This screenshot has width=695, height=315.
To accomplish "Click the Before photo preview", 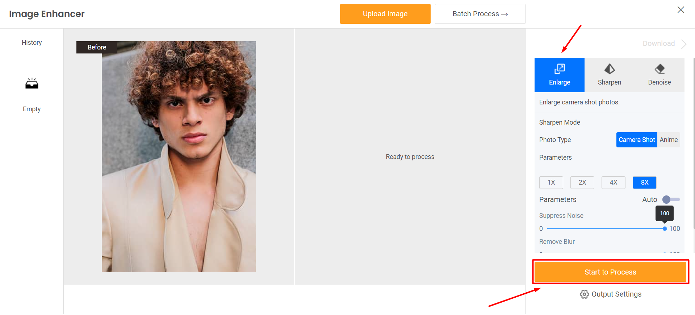I will tap(179, 156).
